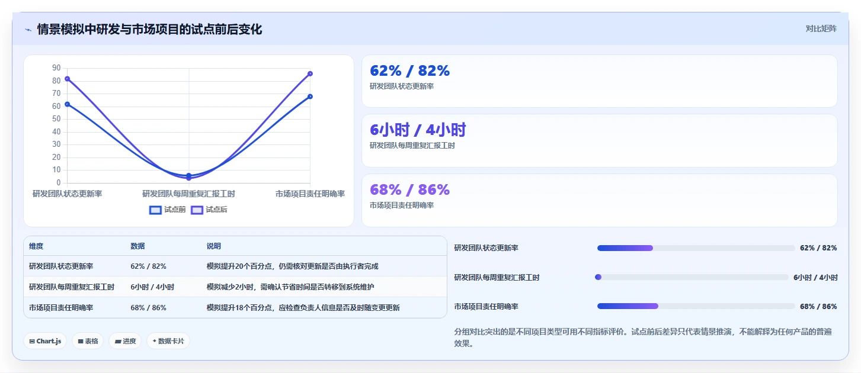The height and width of the screenshot is (373, 861).
Task: Click the x-axis label 研发团队每周重复汇报工时
Action: point(188,194)
